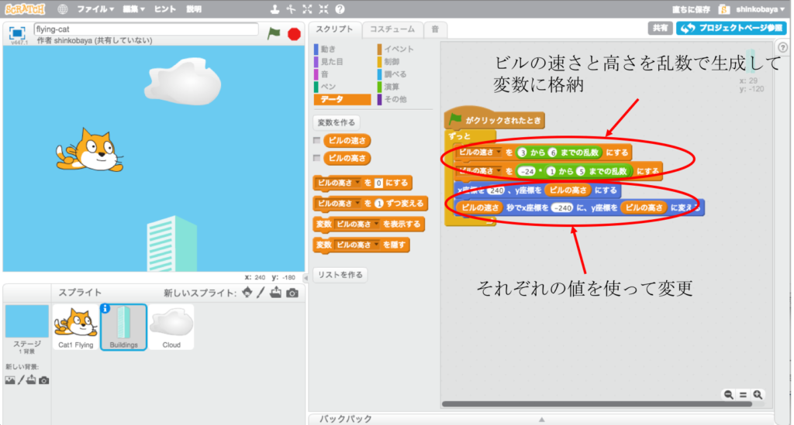Select the 演算 block category
Screen dimensions: 794x425
click(x=392, y=87)
